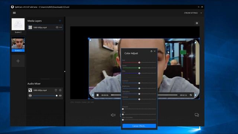This screenshot has width=238, height=134.
Task: Pause the video playback
Action: click(x=97, y=95)
